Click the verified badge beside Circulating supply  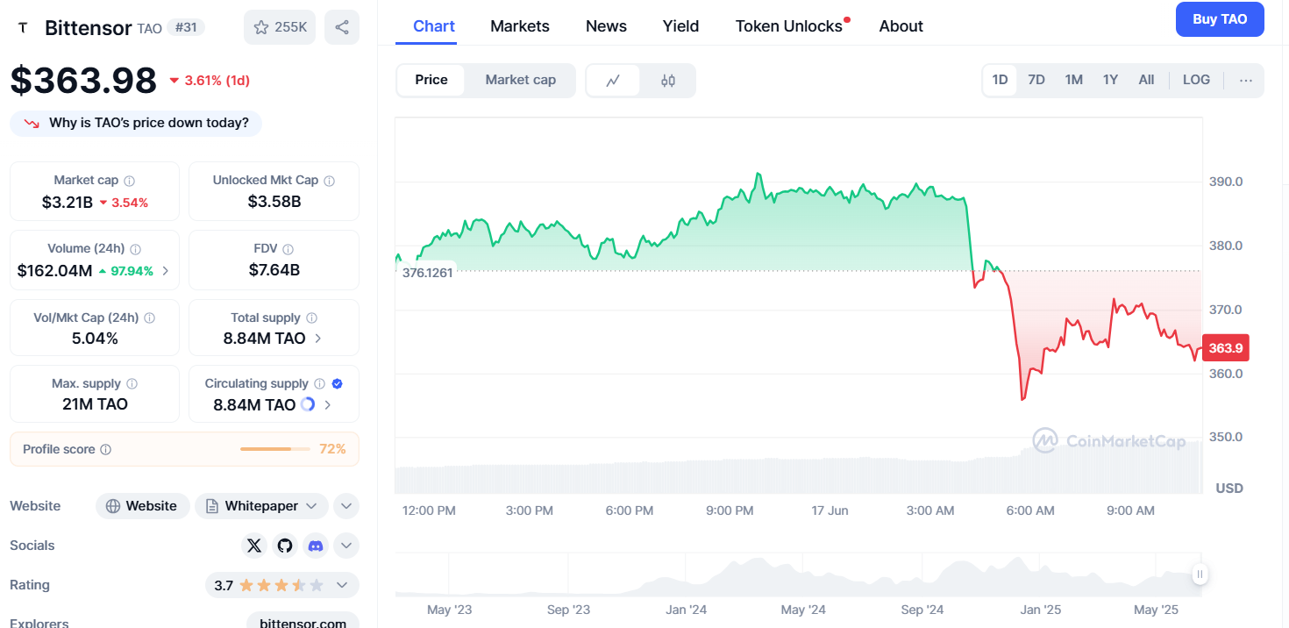[338, 384]
